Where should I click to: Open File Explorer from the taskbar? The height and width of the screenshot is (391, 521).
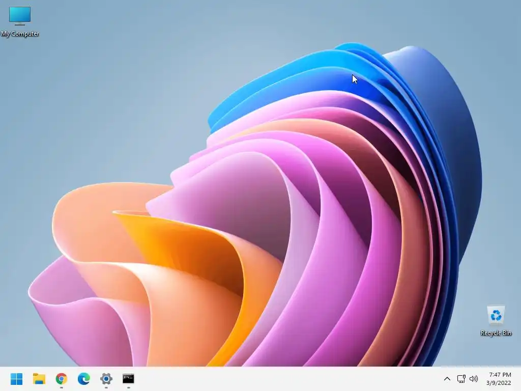[x=39, y=379]
